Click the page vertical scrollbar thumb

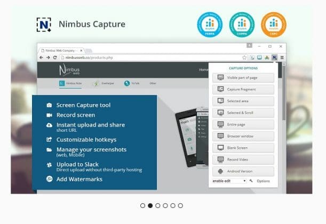284,93
